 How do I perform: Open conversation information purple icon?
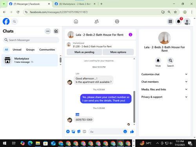click(x=131, y=34)
